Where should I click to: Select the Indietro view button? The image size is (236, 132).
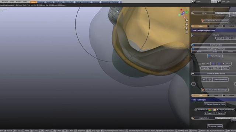point(229,52)
